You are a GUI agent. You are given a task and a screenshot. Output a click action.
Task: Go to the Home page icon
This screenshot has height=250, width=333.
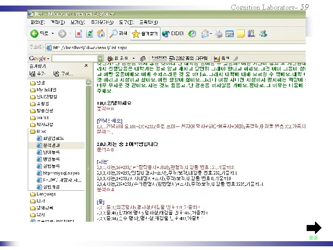pos(101,34)
